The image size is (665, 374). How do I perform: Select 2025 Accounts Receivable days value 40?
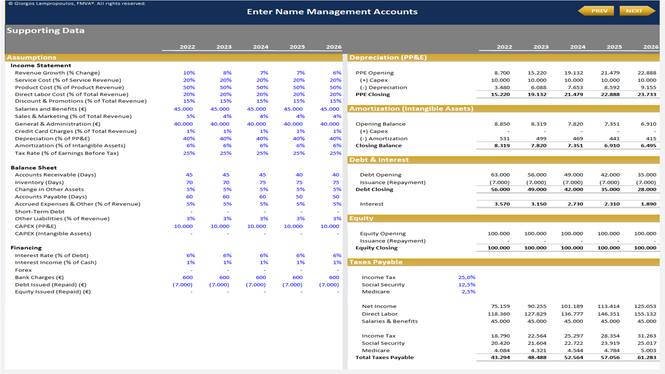click(299, 175)
